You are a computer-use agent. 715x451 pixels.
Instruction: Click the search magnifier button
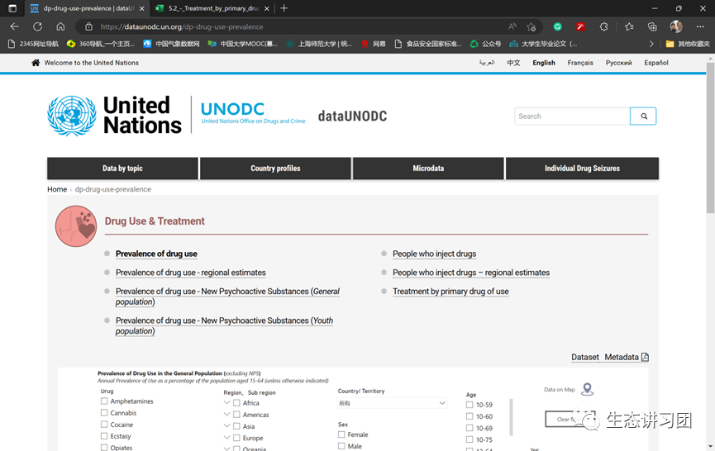643,116
